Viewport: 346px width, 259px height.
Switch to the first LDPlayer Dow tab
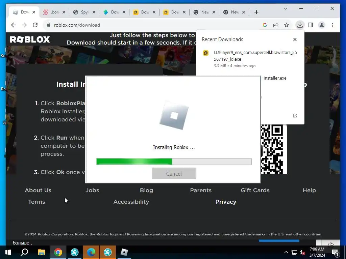144,12
